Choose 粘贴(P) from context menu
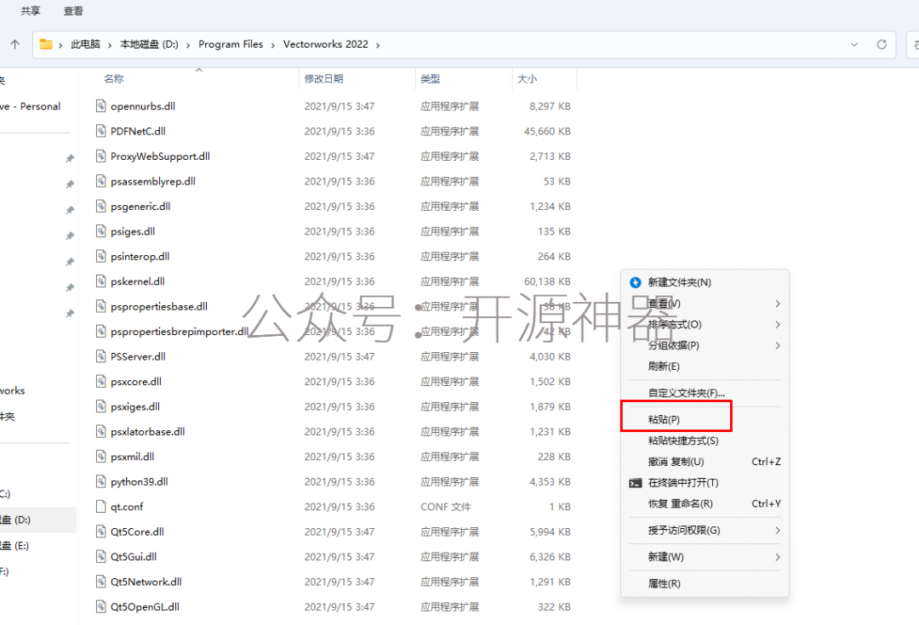The width and height of the screenshot is (919, 625). (705, 419)
